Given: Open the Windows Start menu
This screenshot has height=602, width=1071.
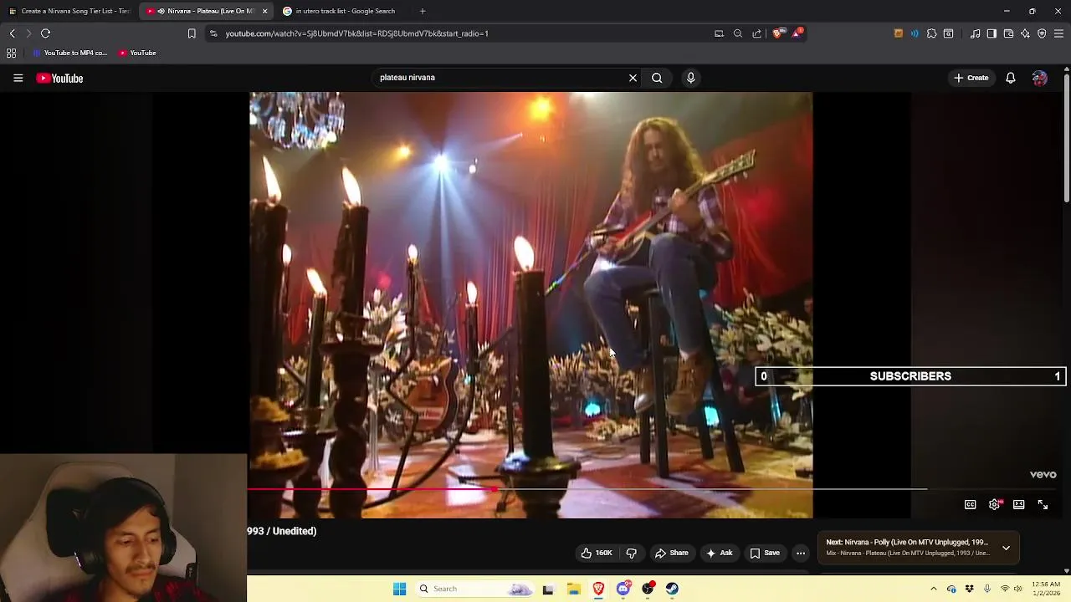Looking at the screenshot, I should tap(399, 589).
